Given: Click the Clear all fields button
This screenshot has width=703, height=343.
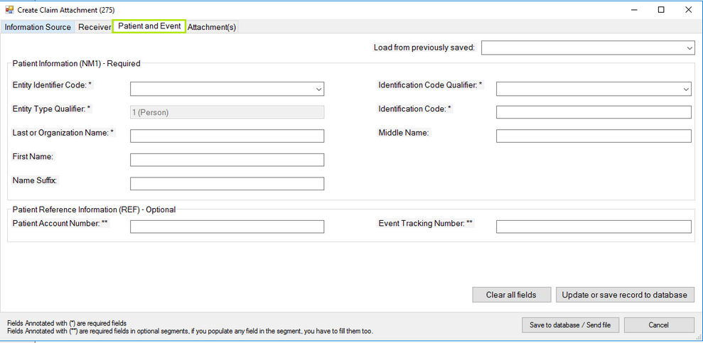Looking at the screenshot, I should (511, 295).
